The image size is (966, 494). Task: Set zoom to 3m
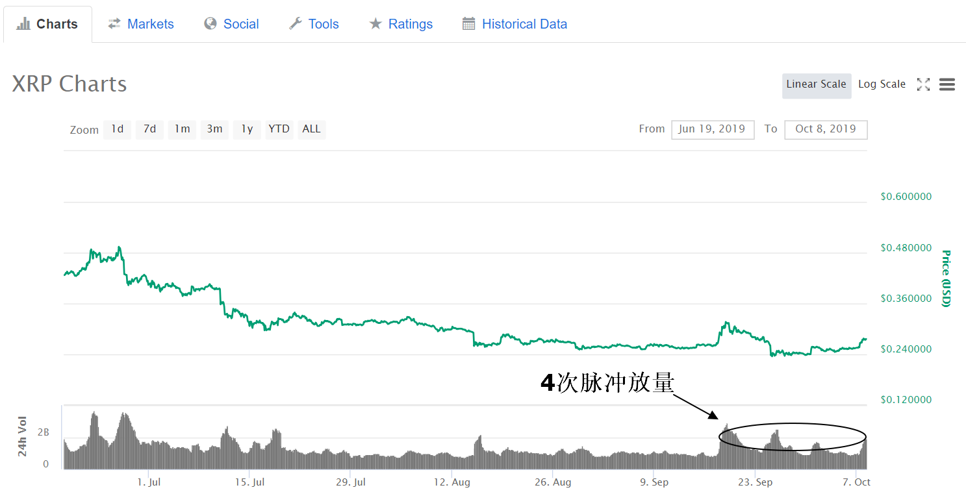(214, 129)
